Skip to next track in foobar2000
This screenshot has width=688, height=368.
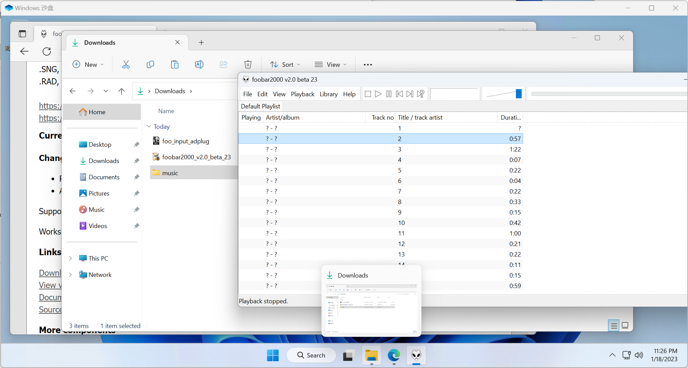(x=410, y=94)
